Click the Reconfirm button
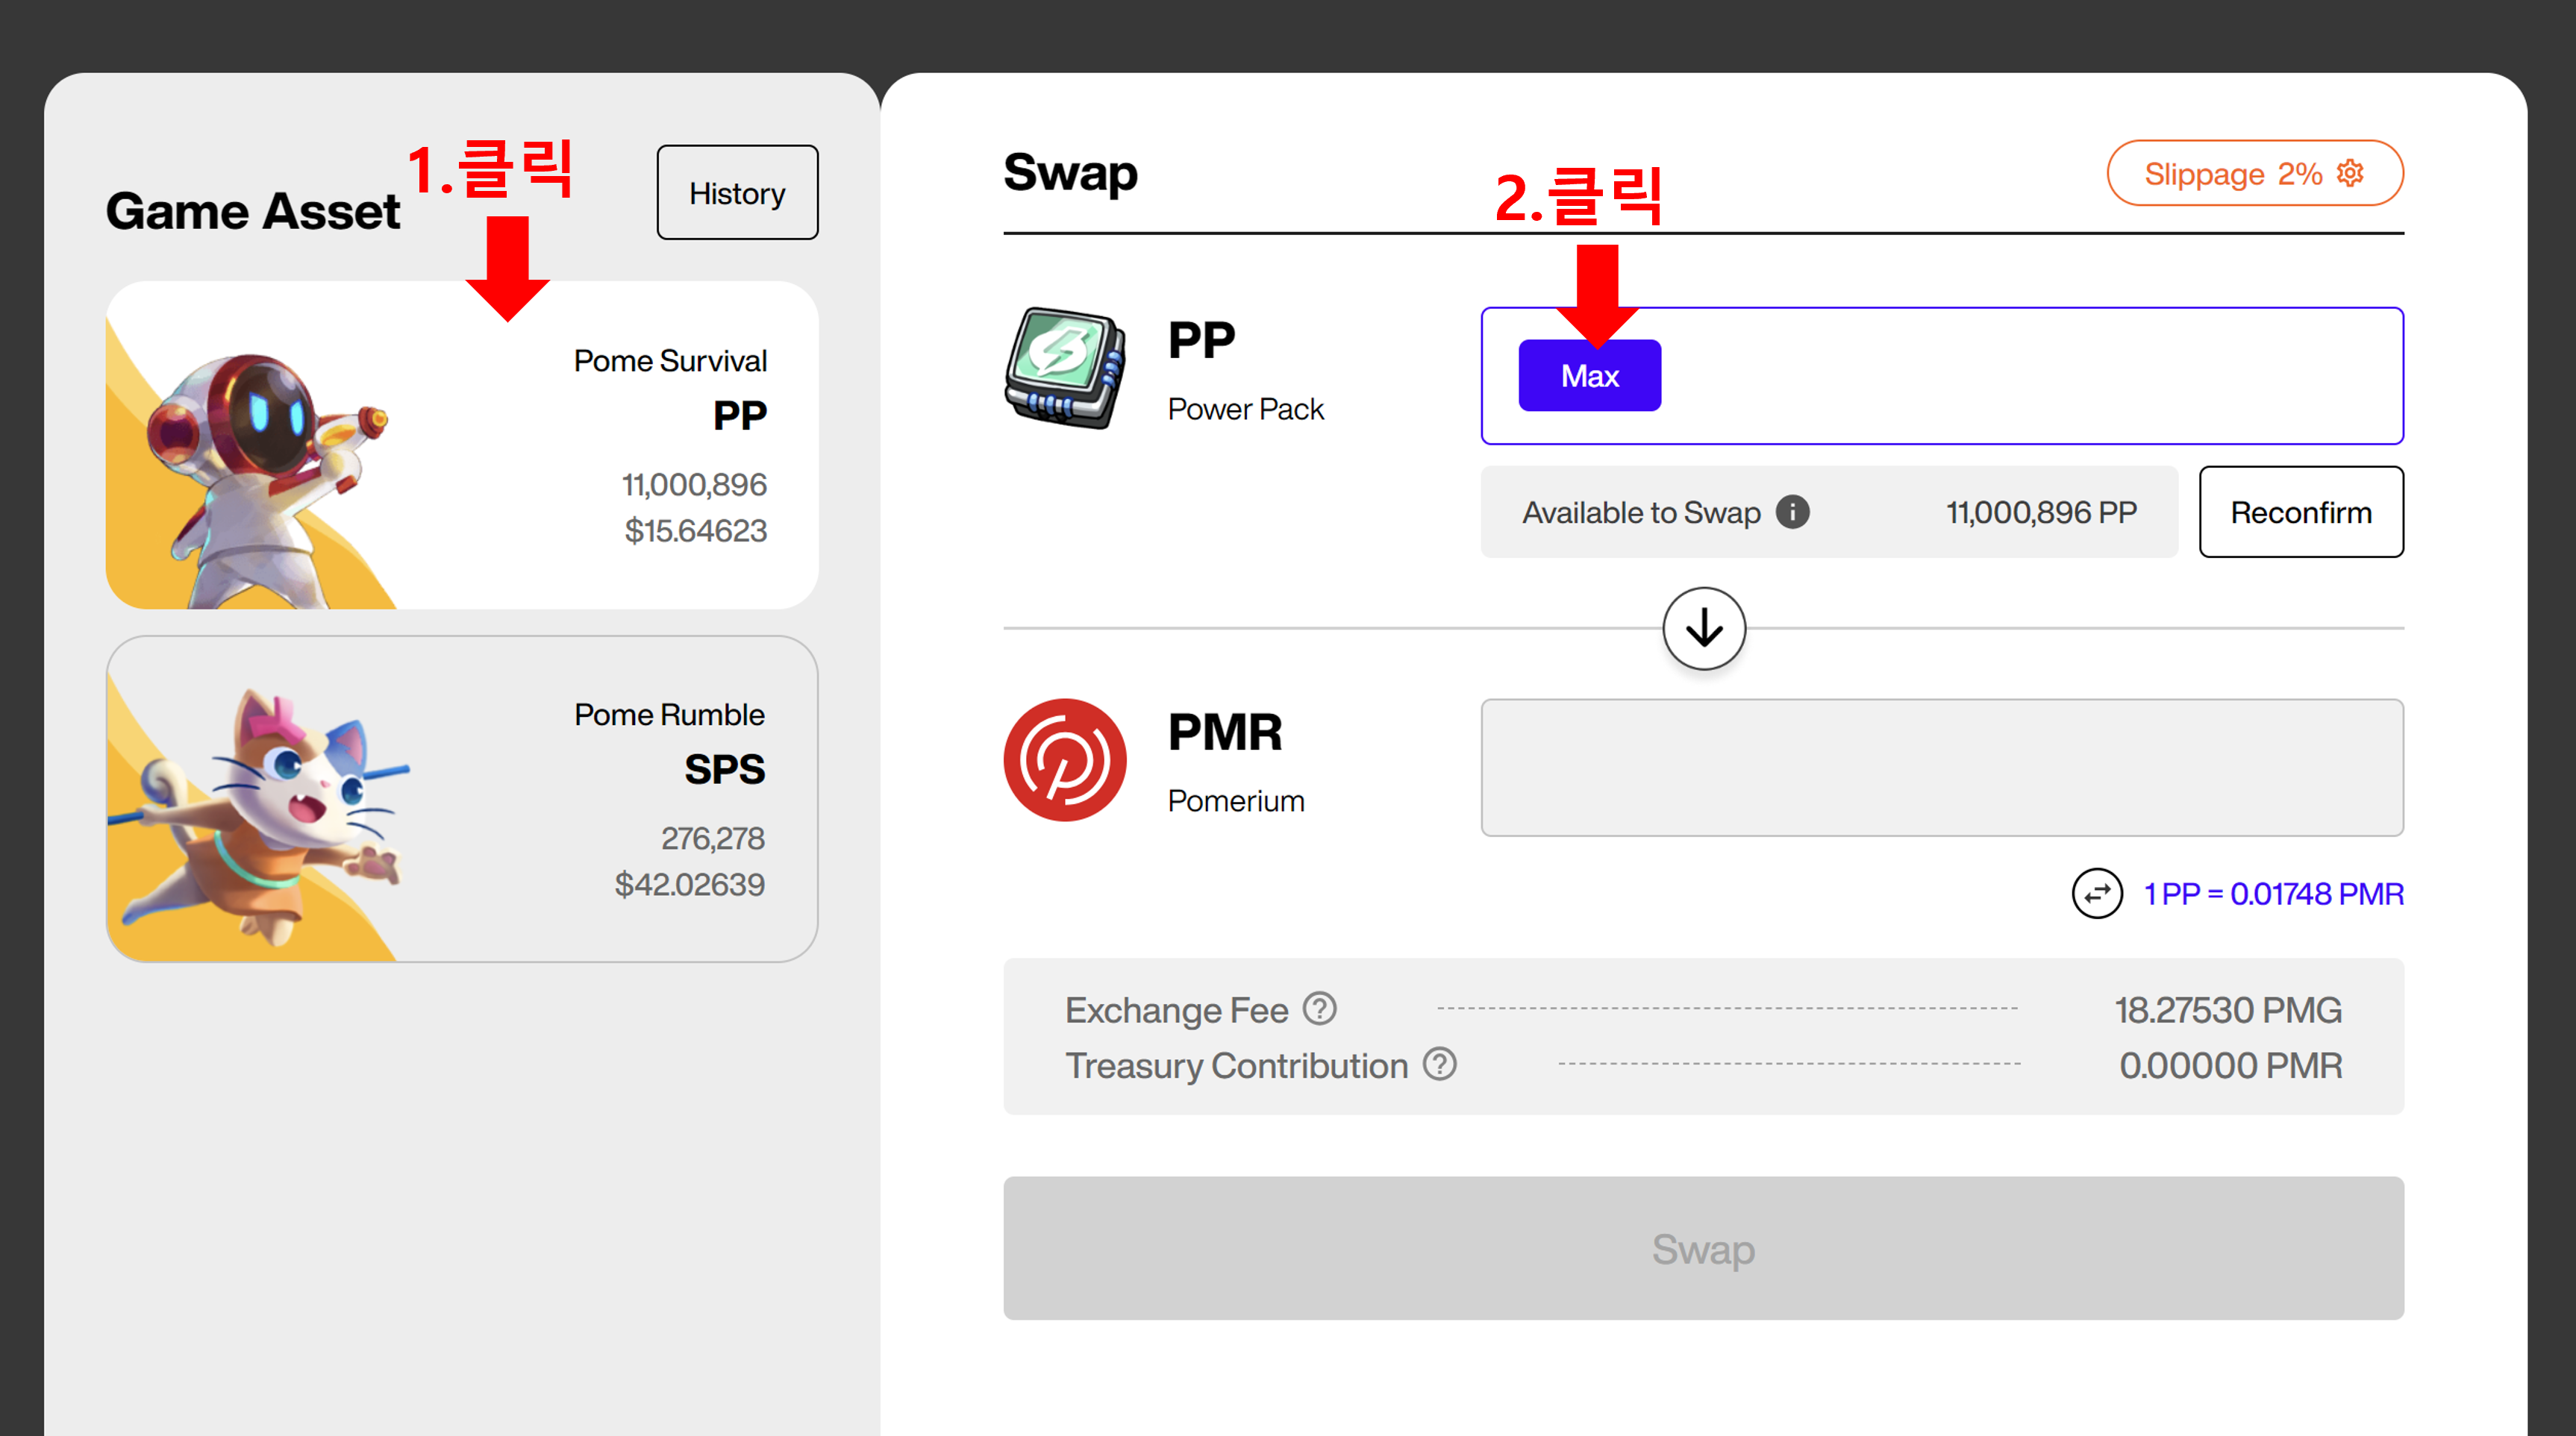Screen dimensions: 2576x1436 (2300, 512)
